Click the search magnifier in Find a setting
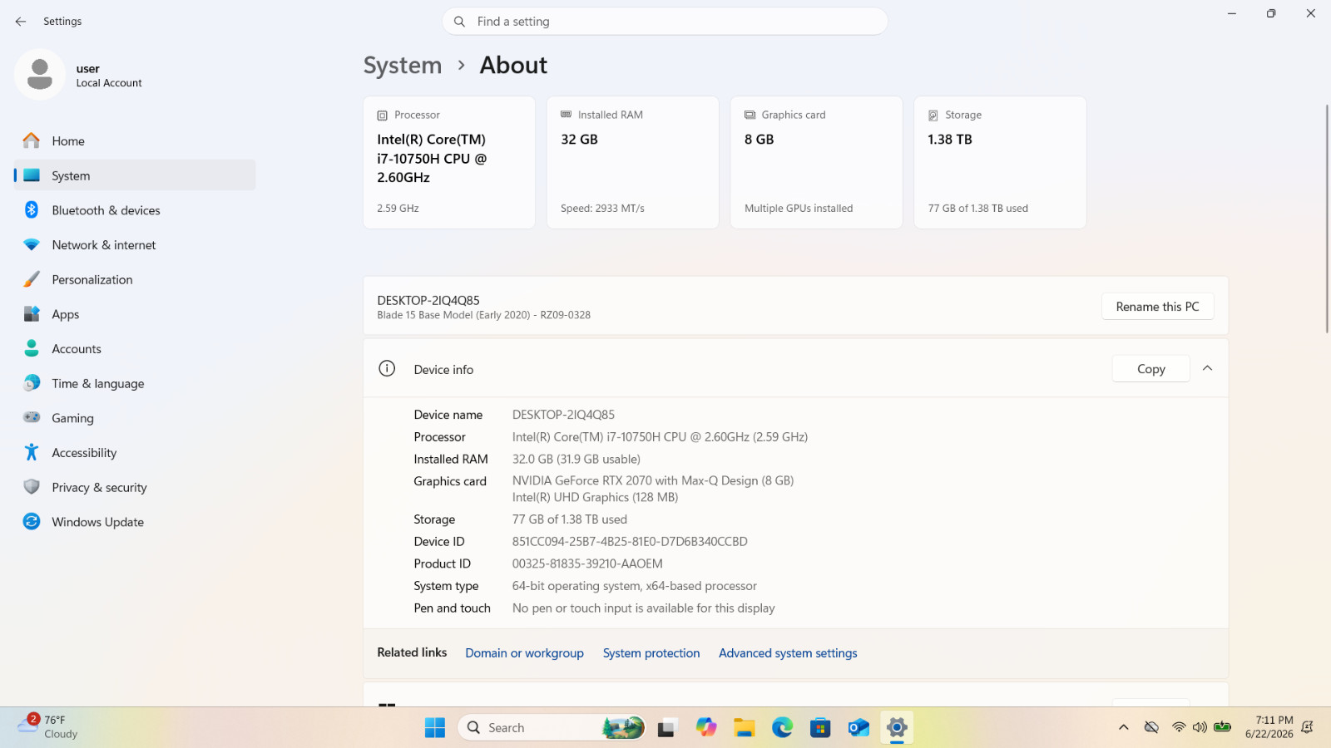Viewport: 1331px width, 748px height. click(459, 22)
